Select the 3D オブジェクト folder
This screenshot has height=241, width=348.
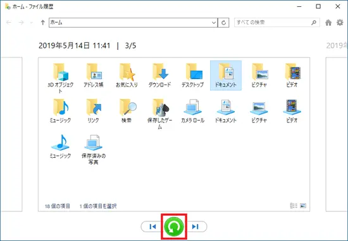click(x=60, y=78)
